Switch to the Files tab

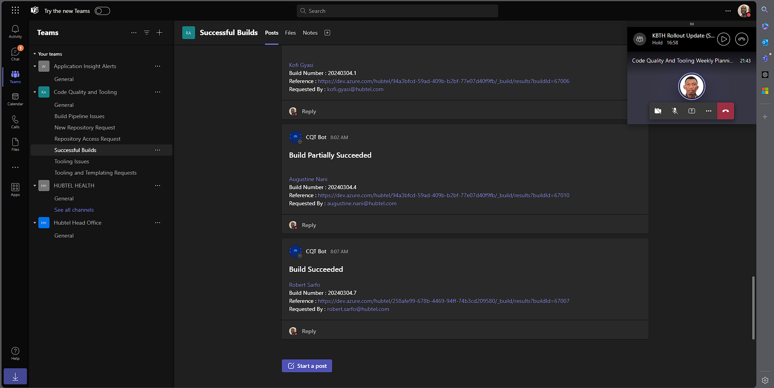pyautogui.click(x=290, y=33)
